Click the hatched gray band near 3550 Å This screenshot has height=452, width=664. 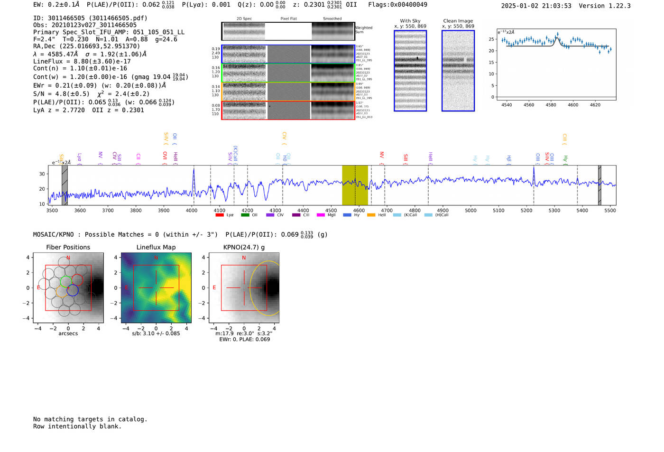[x=65, y=185]
